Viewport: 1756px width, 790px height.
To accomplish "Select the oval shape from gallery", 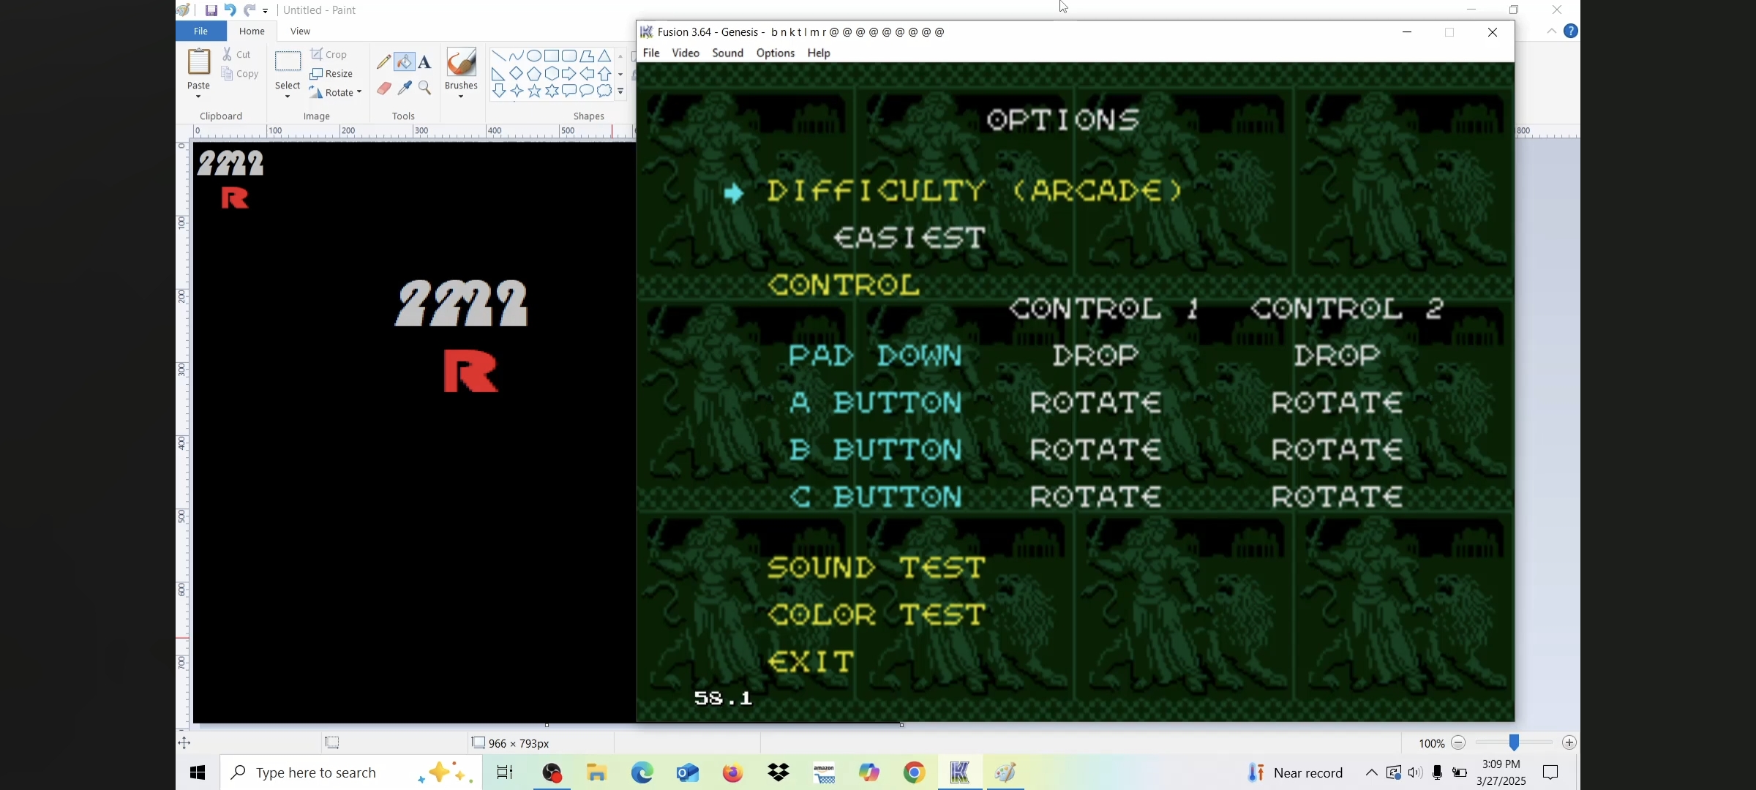I will 534,56.
